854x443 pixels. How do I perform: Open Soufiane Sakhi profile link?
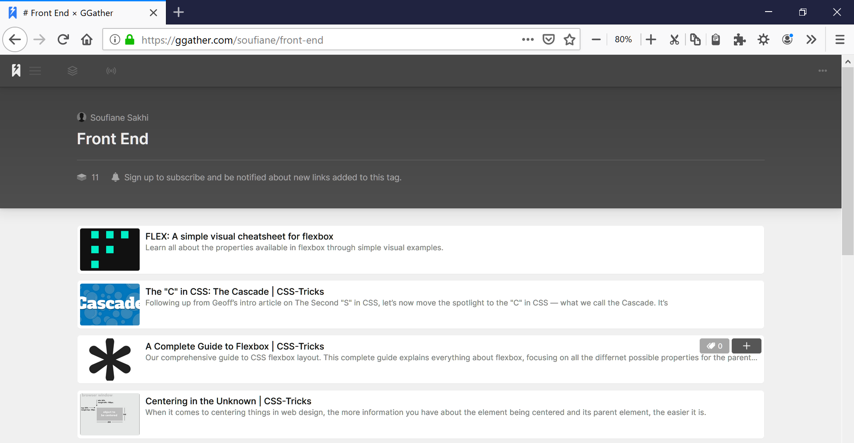tap(119, 118)
